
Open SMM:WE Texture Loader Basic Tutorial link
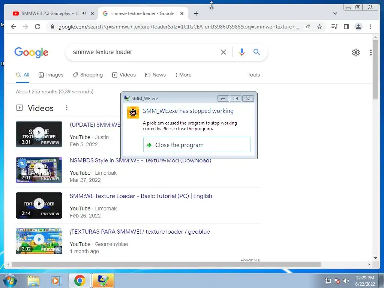pos(141,196)
